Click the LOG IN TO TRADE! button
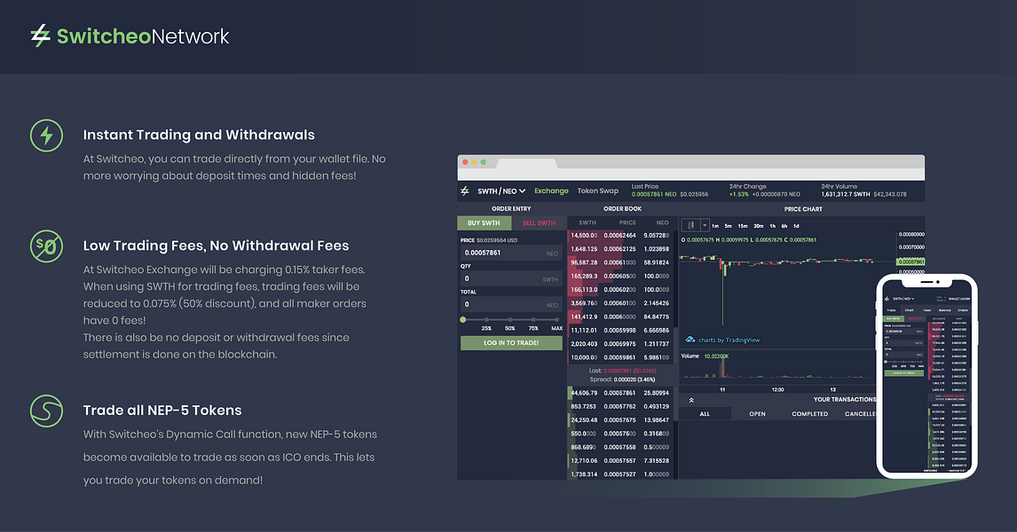The height and width of the screenshot is (532, 1017). 511,343
